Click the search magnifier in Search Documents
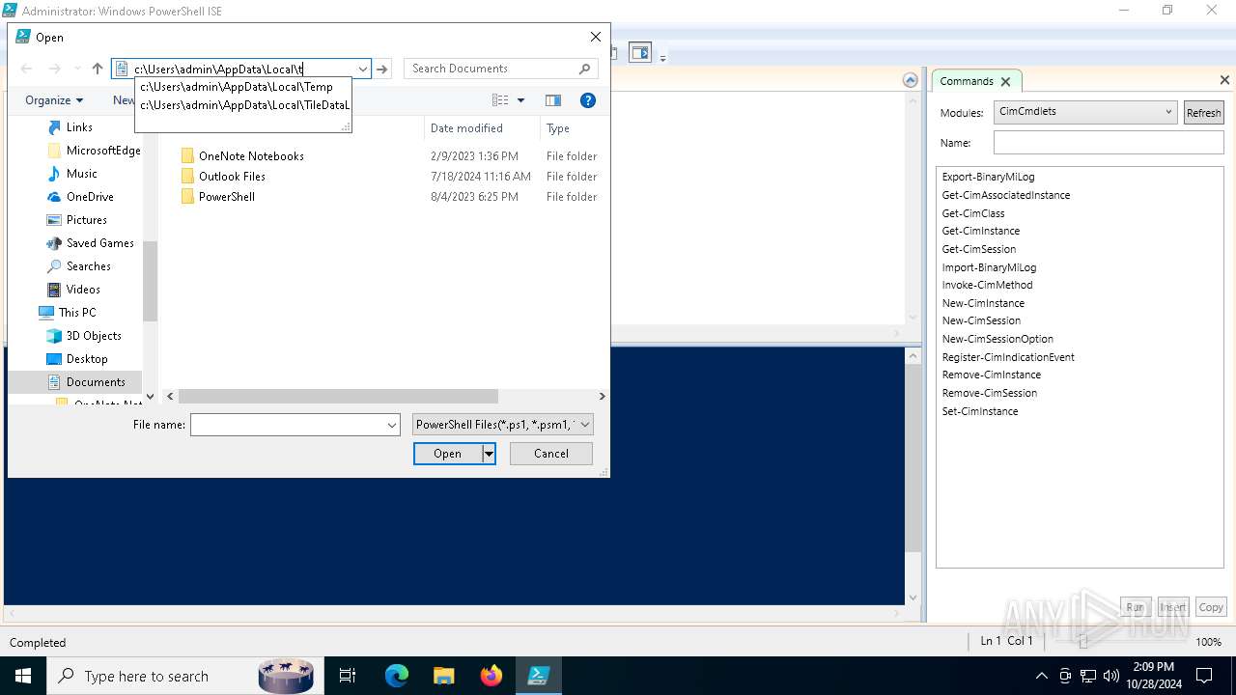1236x695 pixels. click(584, 69)
